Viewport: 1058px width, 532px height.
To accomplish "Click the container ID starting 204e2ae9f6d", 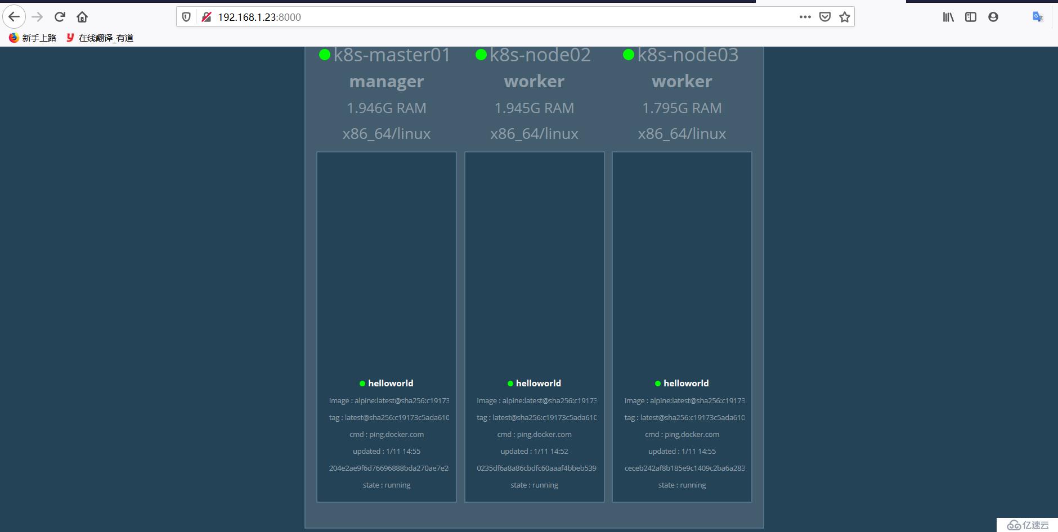I will [x=389, y=468].
